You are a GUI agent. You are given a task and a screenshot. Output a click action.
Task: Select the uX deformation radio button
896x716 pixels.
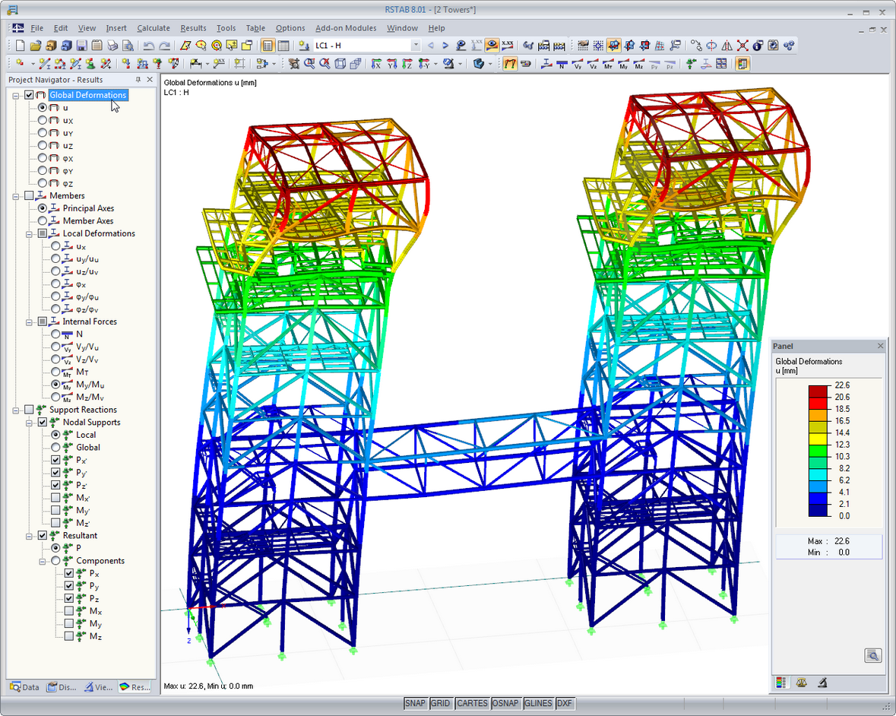tap(43, 120)
